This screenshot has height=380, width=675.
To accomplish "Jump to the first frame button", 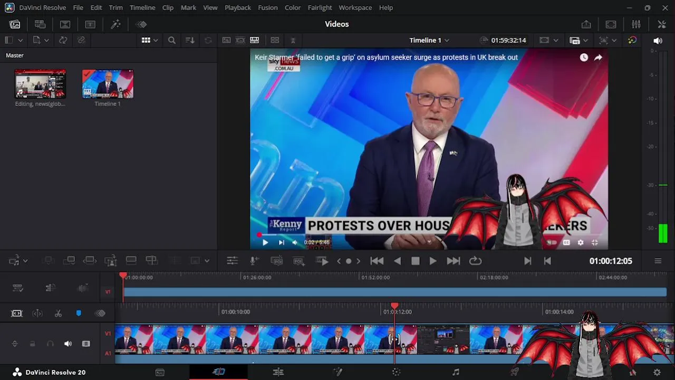I will click(377, 261).
